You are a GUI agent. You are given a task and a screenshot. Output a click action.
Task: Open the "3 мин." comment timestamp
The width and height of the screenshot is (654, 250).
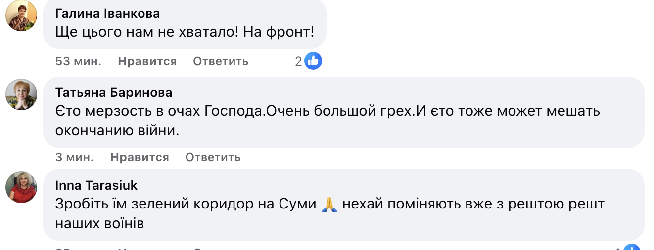74,157
